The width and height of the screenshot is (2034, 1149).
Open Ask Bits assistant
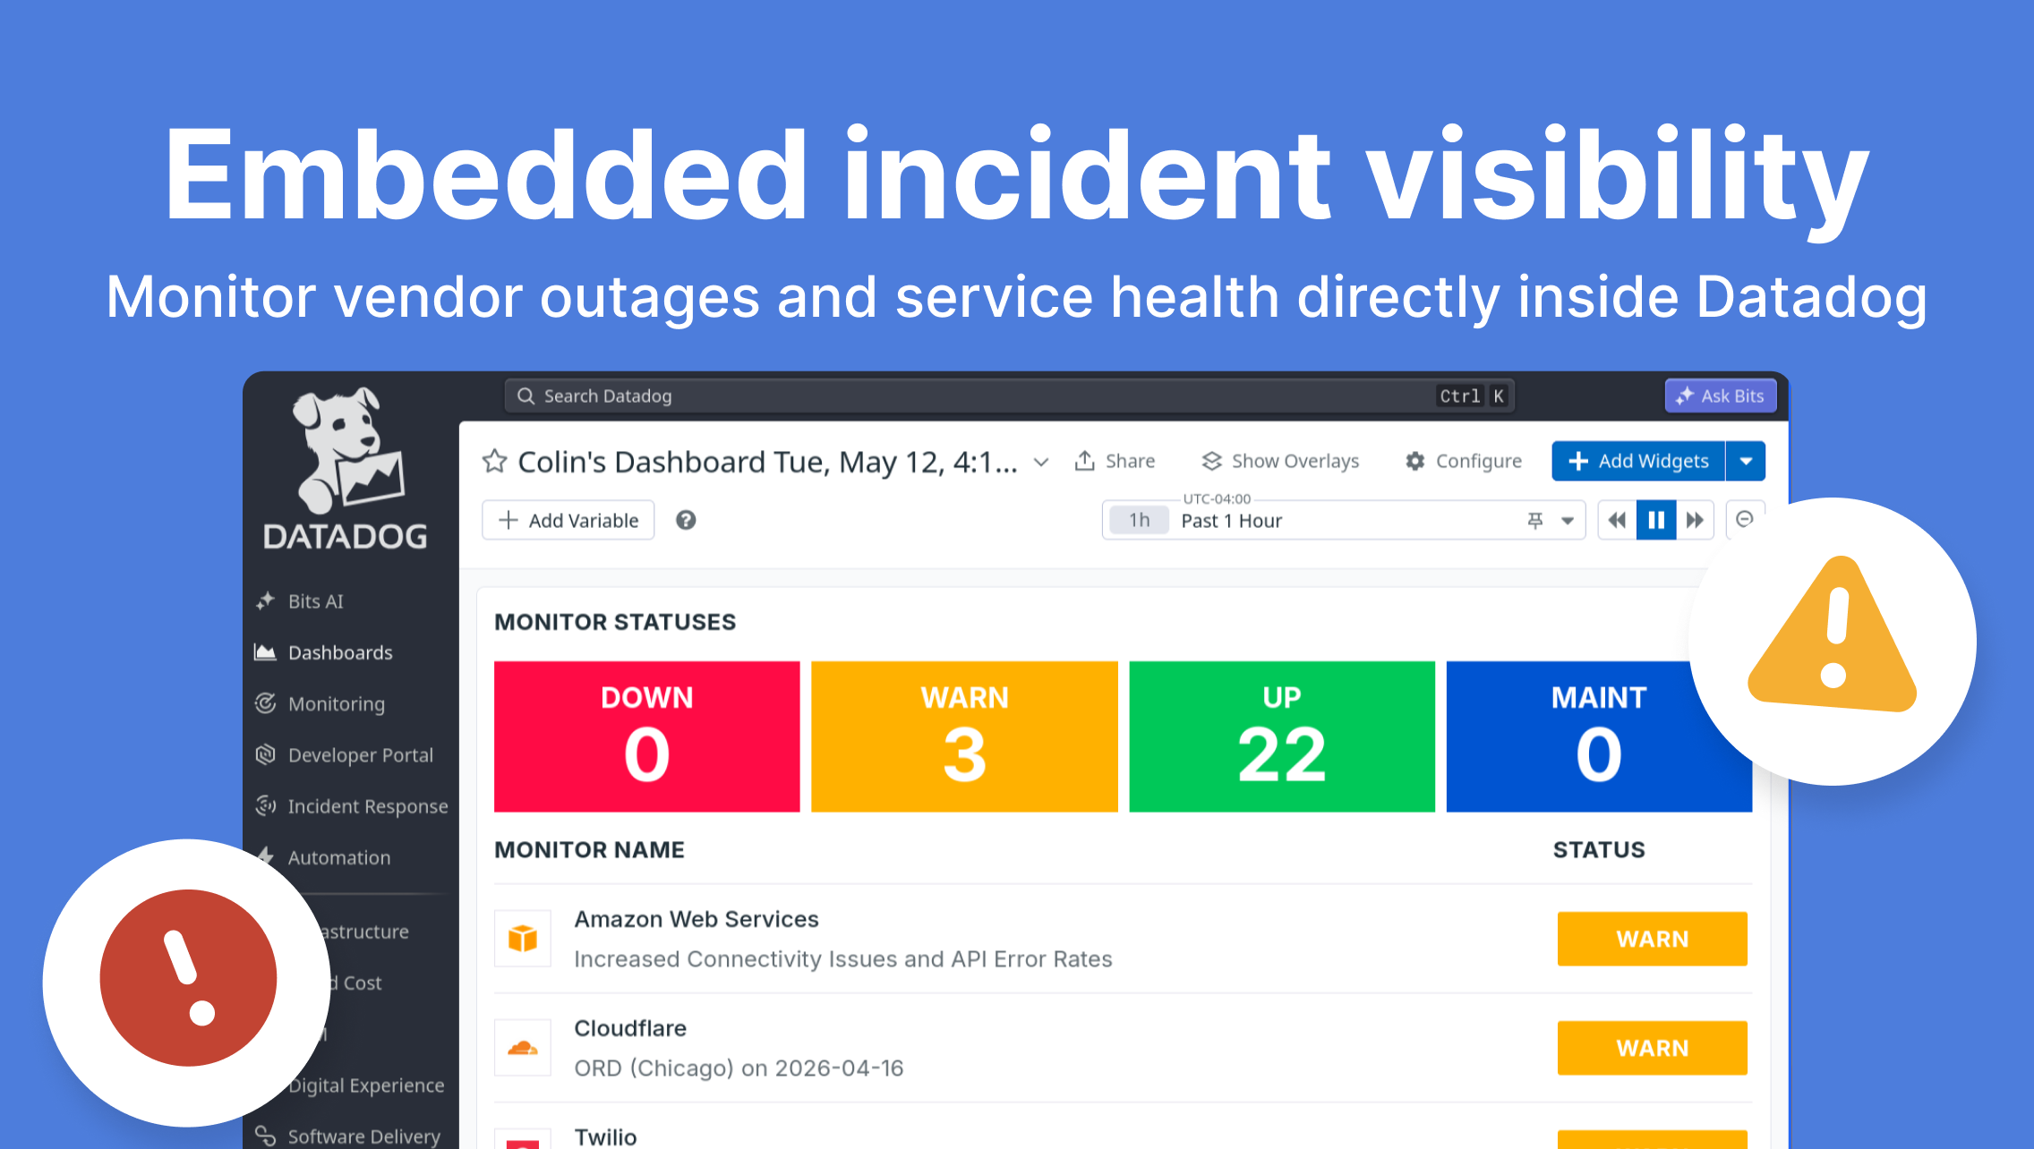(x=1721, y=396)
